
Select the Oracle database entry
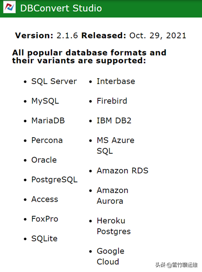coord(44,160)
